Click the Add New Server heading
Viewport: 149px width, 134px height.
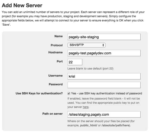pos(22,5)
